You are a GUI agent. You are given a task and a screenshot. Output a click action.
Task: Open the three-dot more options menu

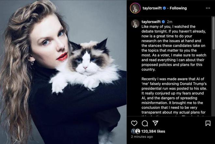point(208,8)
